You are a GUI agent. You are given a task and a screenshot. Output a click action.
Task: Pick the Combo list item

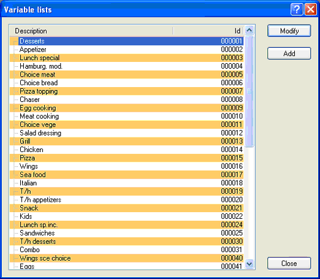(x=127, y=250)
